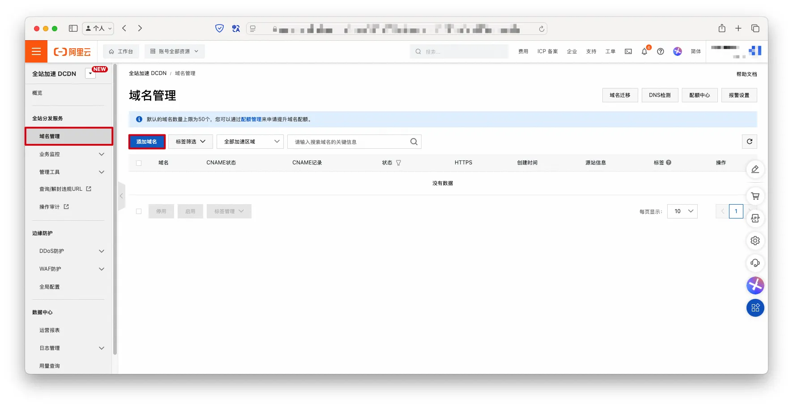Expand the 全部加速区域 dropdown

pos(250,142)
